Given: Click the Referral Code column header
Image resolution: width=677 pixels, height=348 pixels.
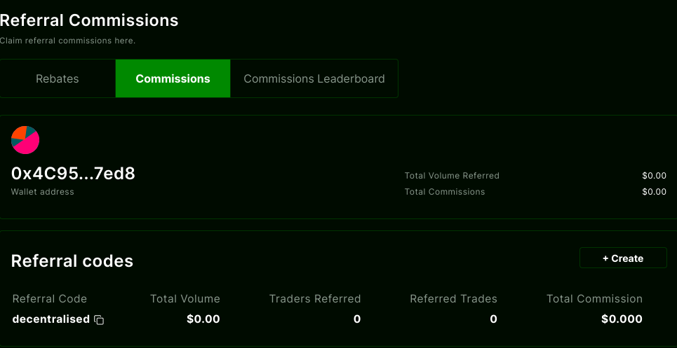Looking at the screenshot, I should tap(50, 298).
